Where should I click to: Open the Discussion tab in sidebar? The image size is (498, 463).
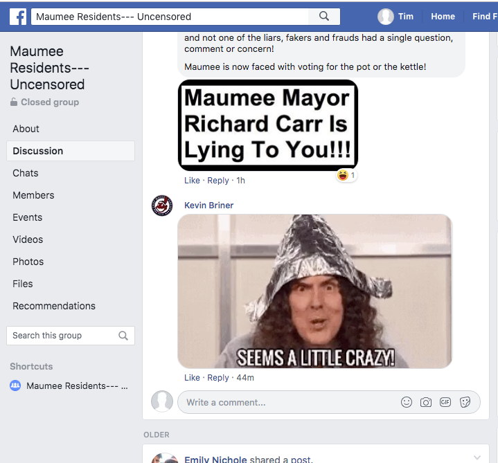(x=38, y=151)
